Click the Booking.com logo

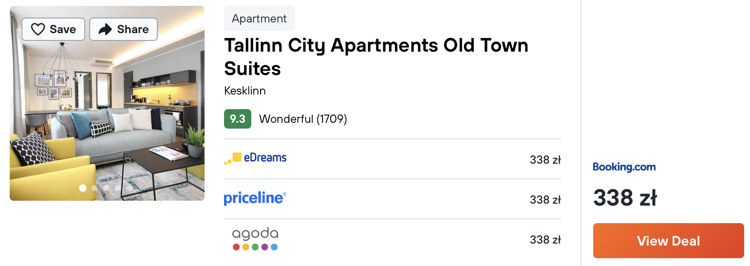tap(624, 167)
